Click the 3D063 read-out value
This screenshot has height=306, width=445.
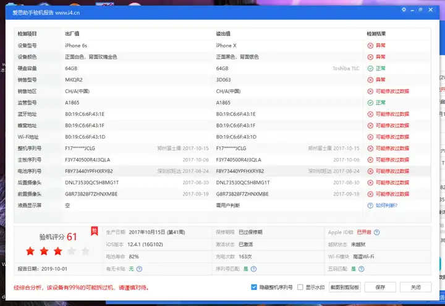(x=223, y=80)
